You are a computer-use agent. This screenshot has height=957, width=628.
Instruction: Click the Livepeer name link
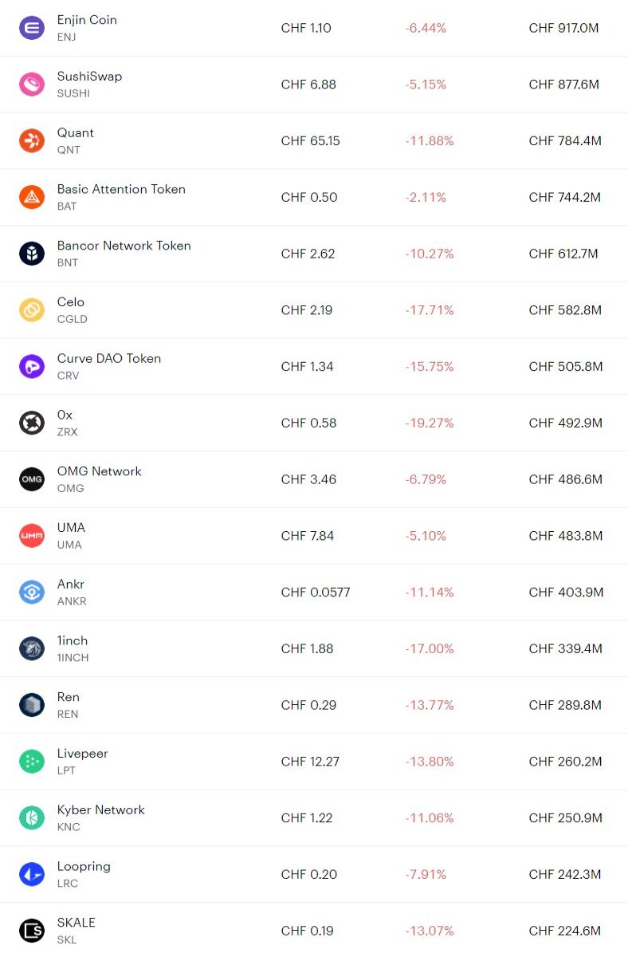tap(83, 754)
